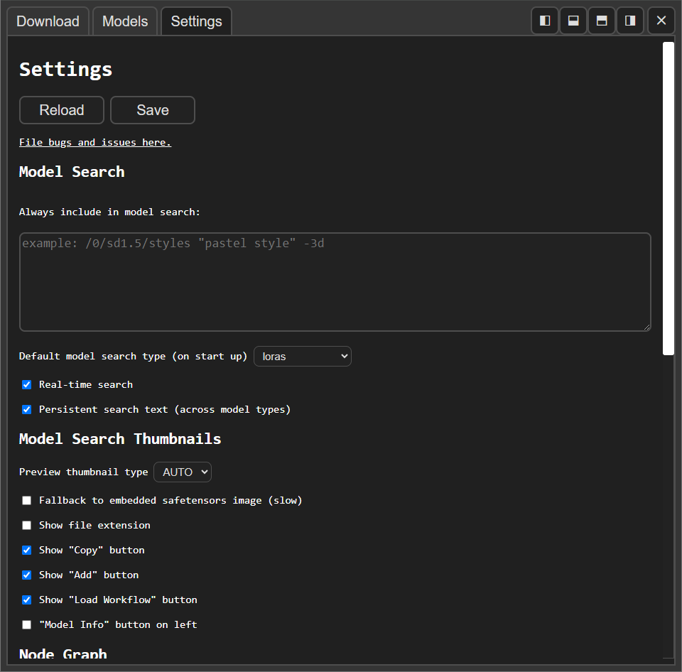Save the current settings
Image resolution: width=682 pixels, height=672 pixels.
pyautogui.click(x=152, y=110)
